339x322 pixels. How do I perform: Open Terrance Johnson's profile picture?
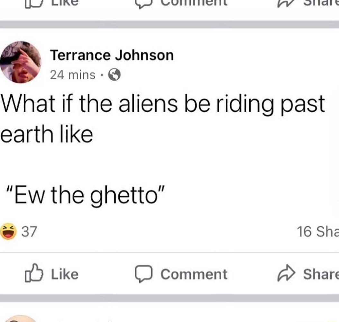pyautogui.click(x=21, y=62)
